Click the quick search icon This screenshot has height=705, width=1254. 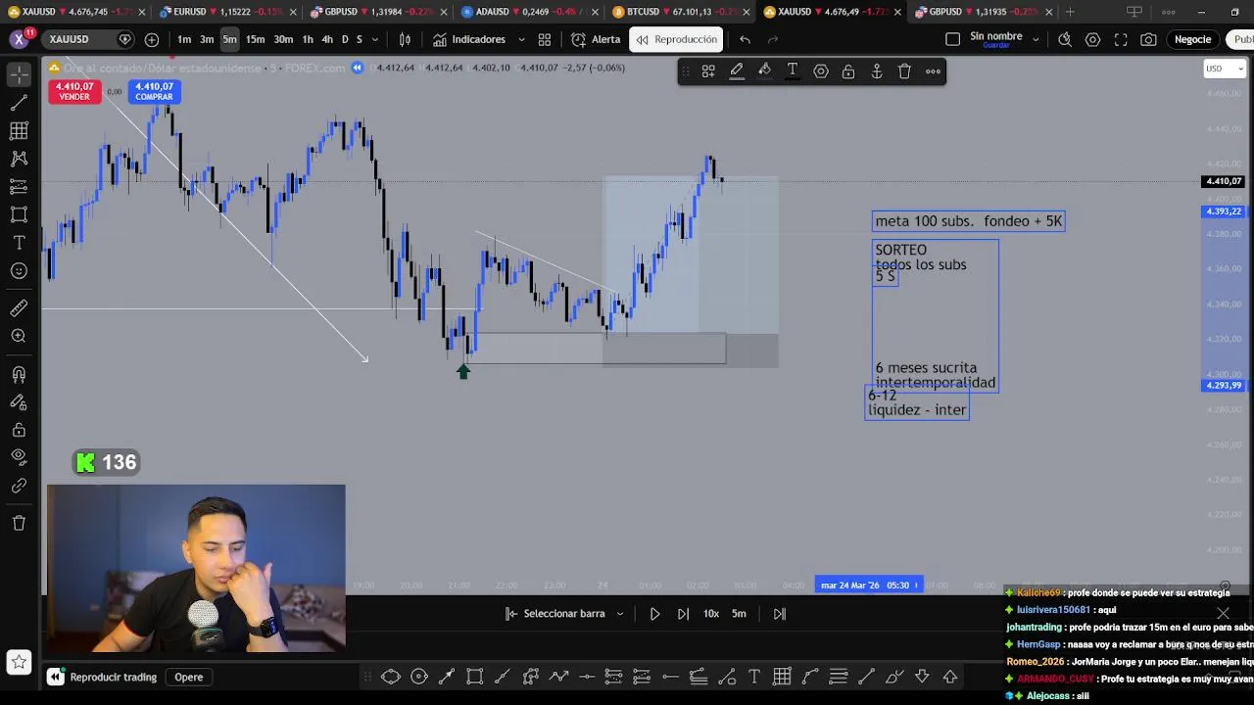pos(1064,39)
